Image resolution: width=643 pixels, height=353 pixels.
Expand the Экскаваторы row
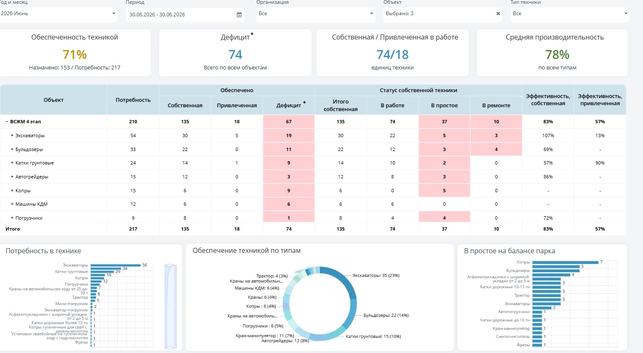pyautogui.click(x=12, y=135)
